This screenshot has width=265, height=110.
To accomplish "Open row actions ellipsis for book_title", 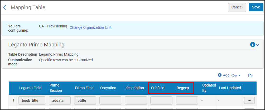I will pyautogui.click(x=249, y=101).
